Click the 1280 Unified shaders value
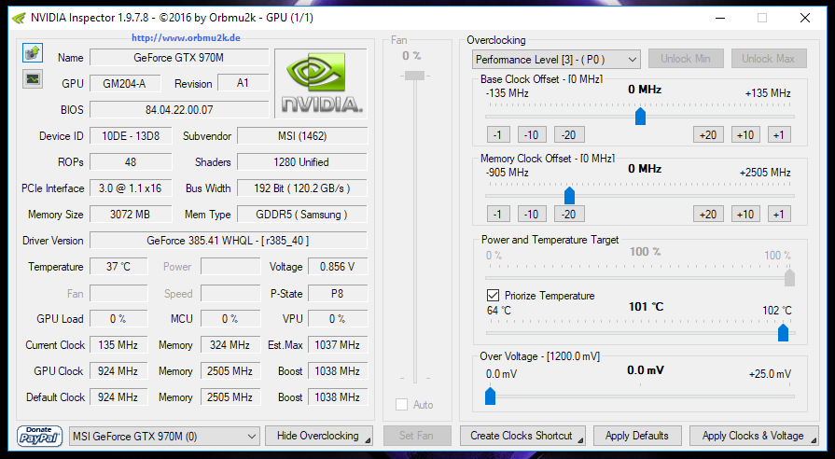Image resolution: width=835 pixels, height=459 pixels. click(302, 162)
